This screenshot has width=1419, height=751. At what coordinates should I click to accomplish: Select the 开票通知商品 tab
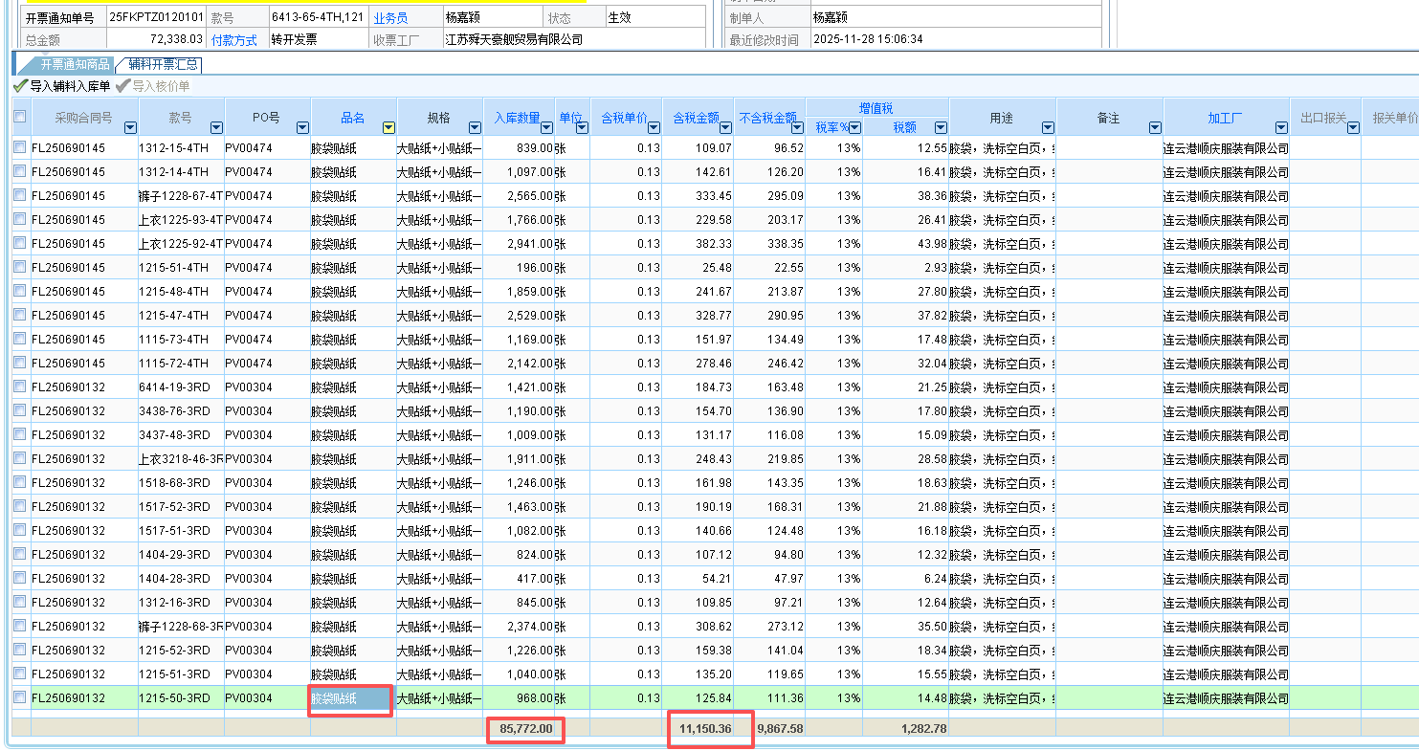point(74,65)
